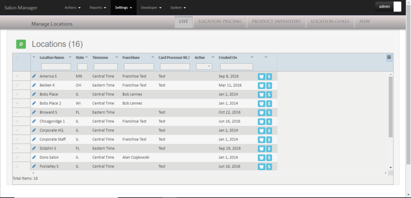Open the grid menu hamburger icon
The image size is (411, 198).
point(389,57)
